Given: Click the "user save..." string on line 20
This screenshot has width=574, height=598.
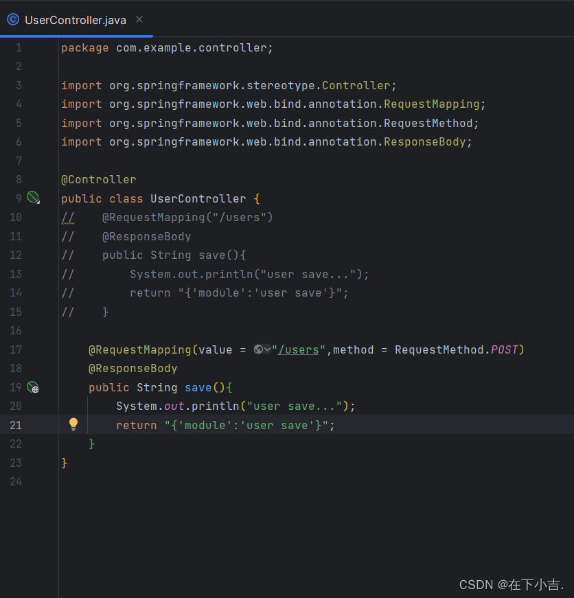Looking at the screenshot, I should [x=295, y=406].
